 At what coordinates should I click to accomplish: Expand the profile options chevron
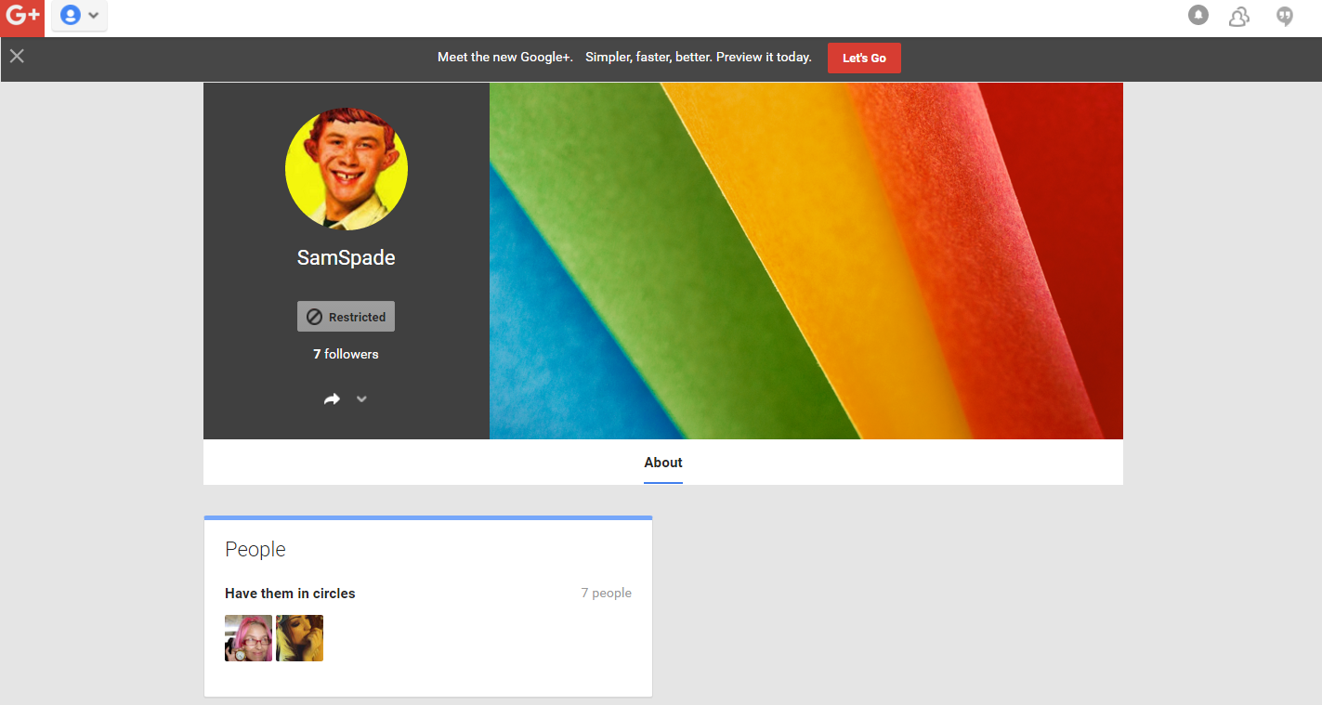[x=362, y=399]
